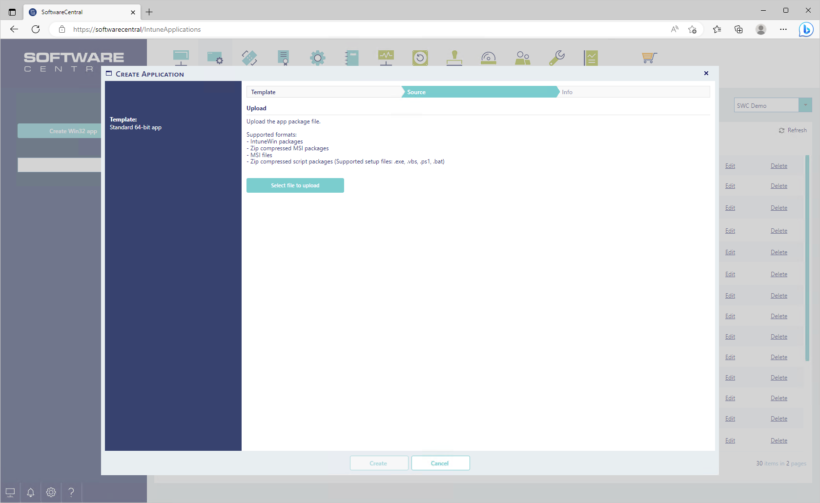
Task: Click the notebook icon in toolbar
Action: click(351, 58)
